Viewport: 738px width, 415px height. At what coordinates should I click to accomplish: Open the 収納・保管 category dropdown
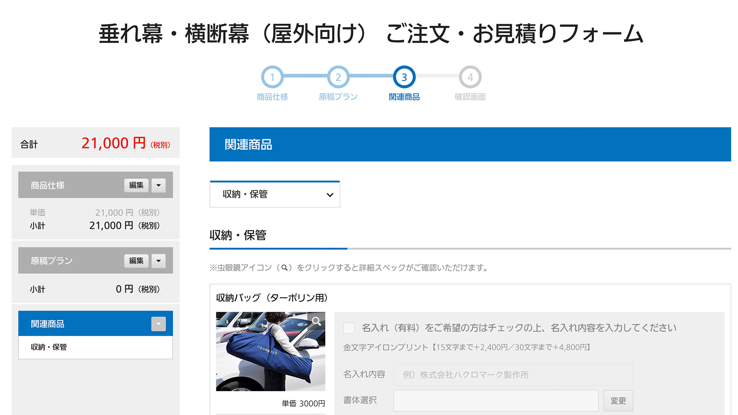[x=275, y=195]
